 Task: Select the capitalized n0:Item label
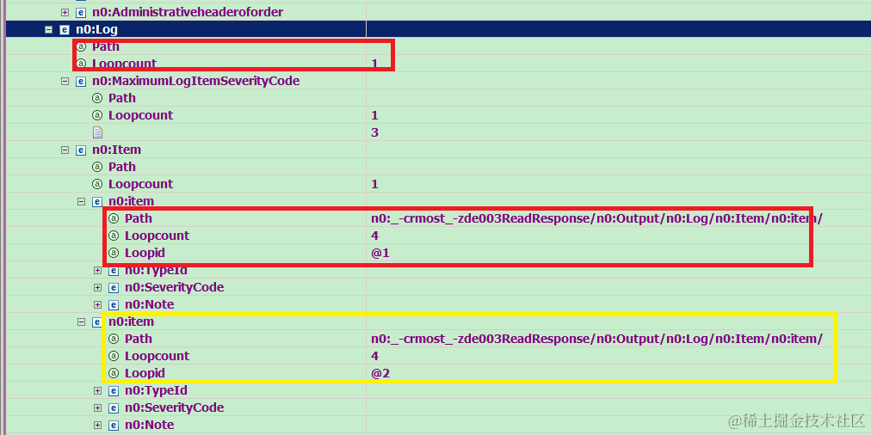pyautogui.click(x=117, y=150)
